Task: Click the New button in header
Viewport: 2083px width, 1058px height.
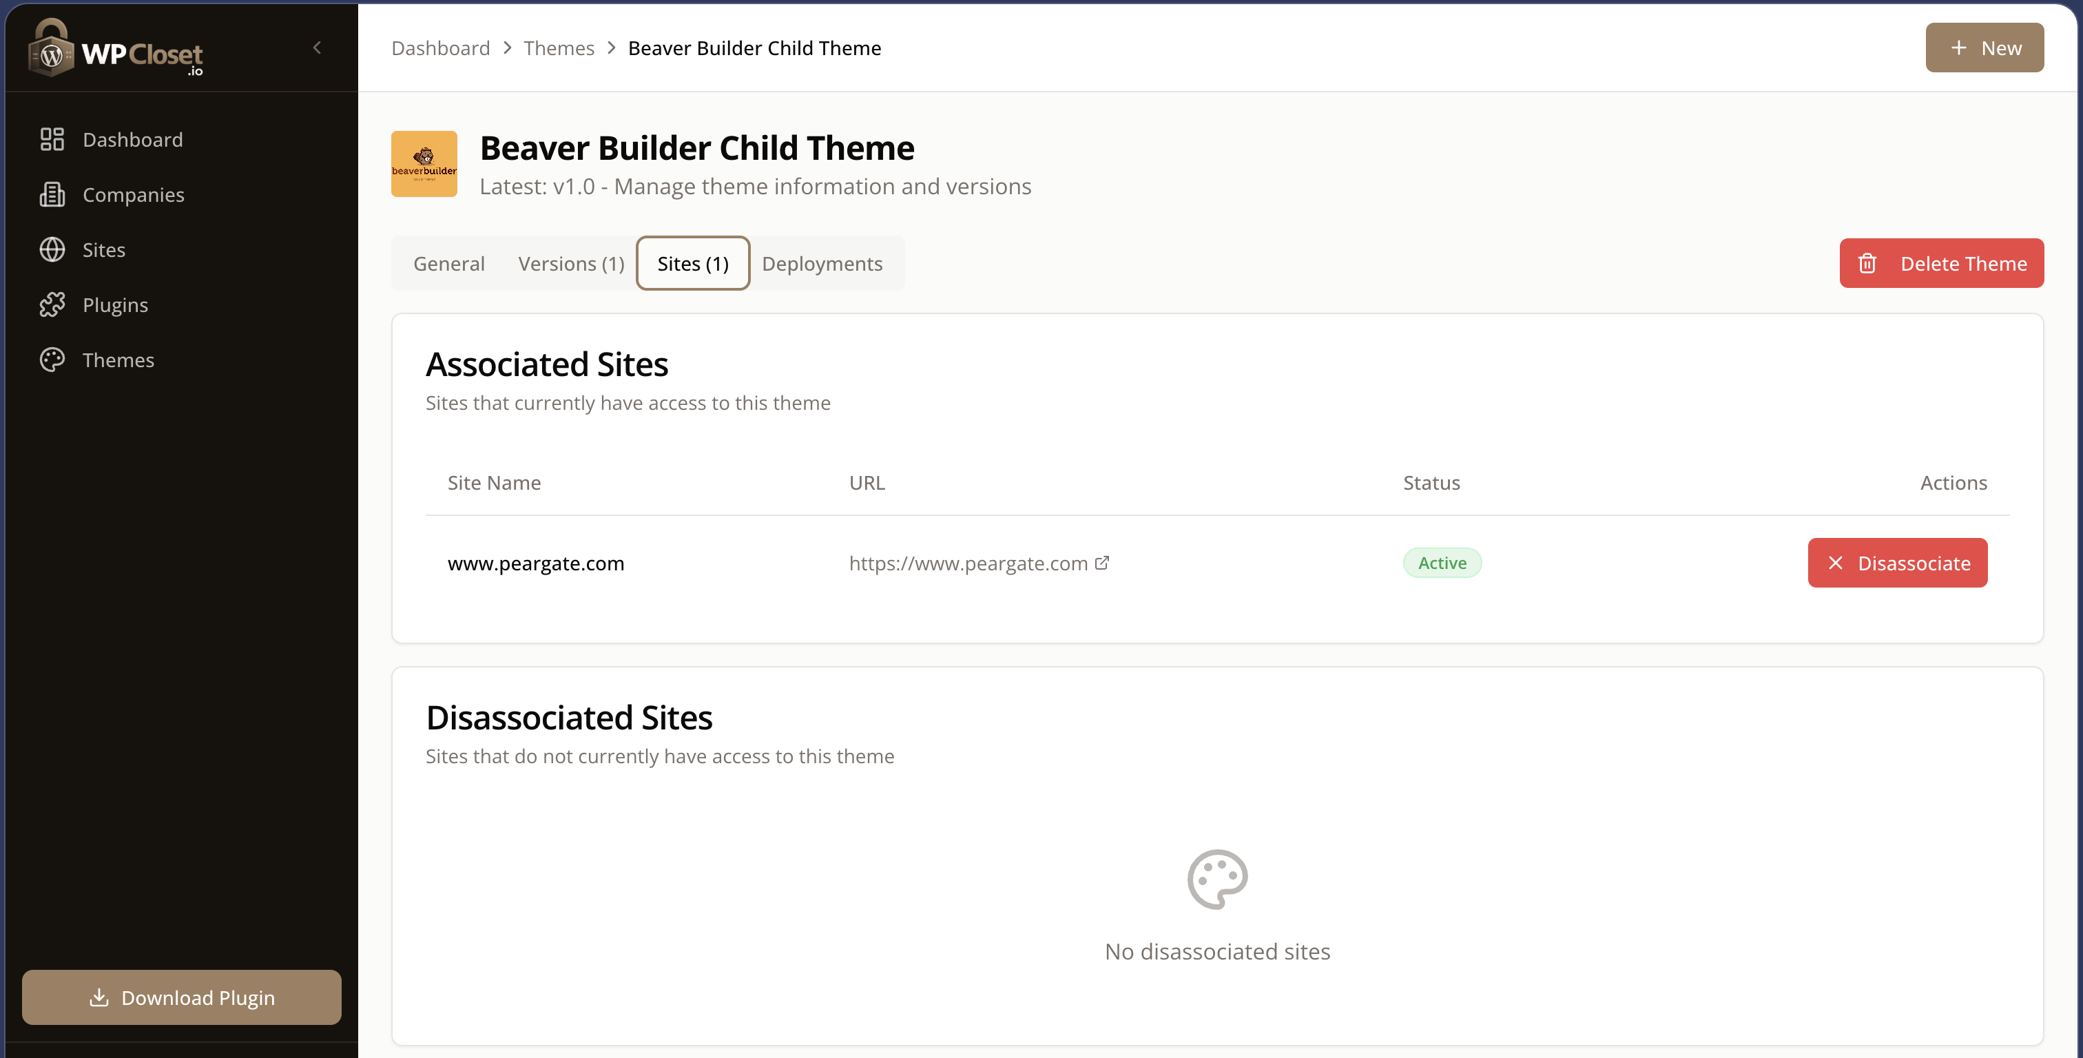Action: click(1984, 48)
